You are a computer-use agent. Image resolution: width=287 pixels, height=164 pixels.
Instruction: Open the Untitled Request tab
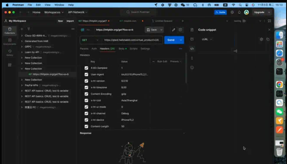point(162,21)
